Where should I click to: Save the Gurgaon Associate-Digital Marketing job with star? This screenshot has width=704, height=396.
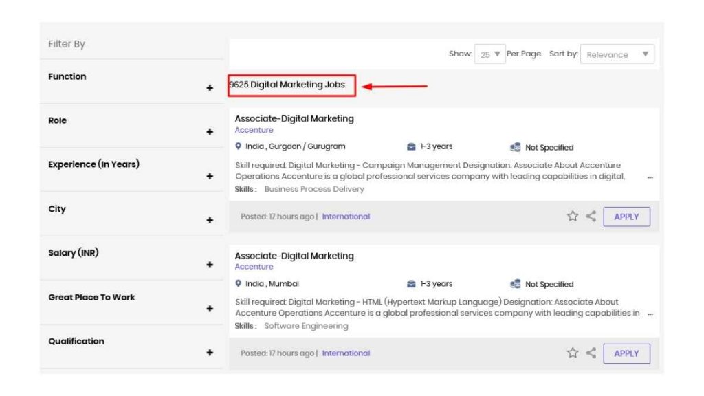point(573,217)
